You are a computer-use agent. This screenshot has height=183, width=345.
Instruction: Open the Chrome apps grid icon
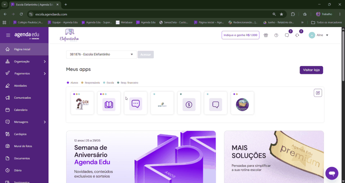pyautogui.click(x=5, y=22)
